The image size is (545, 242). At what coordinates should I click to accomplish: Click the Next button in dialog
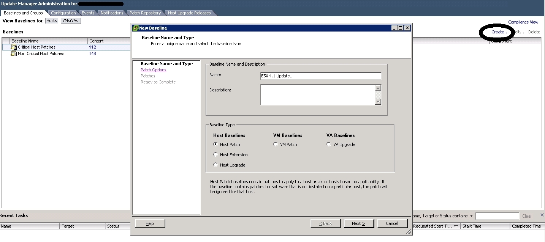[359, 223]
